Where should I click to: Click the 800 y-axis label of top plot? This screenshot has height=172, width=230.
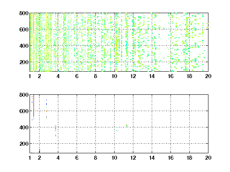point(24,13)
